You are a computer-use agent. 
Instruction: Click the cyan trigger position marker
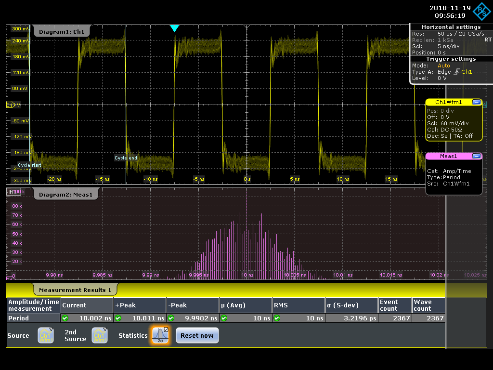(x=174, y=28)
